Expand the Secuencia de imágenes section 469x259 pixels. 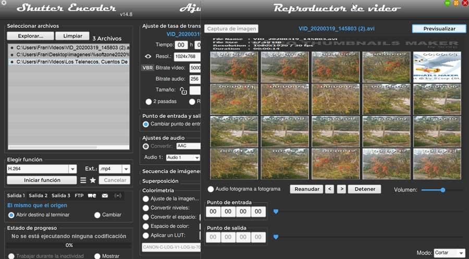click(x=171, y=171)
